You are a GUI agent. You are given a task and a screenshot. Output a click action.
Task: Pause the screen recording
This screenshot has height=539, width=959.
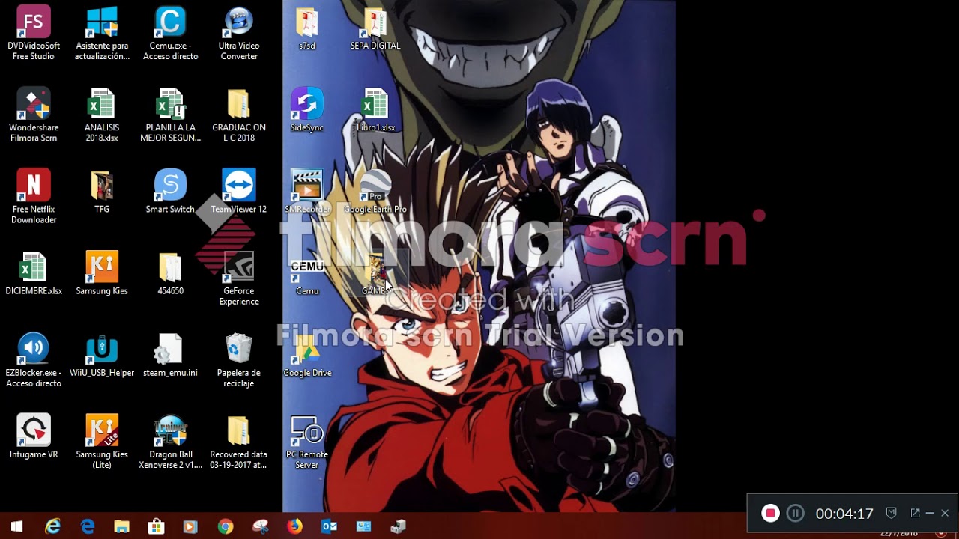796,513
